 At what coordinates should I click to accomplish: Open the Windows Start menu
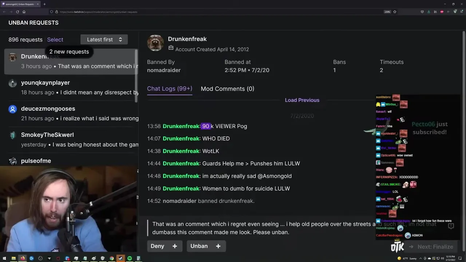[4, 258]
